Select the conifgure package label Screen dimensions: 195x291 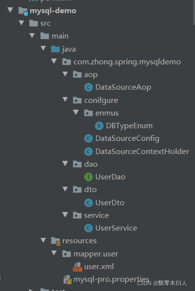(101, 100)
